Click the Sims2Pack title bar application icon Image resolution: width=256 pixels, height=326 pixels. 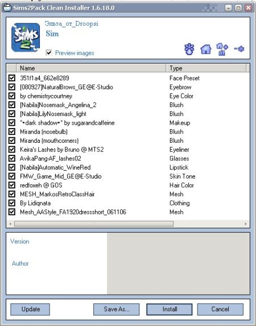(7, 8)
